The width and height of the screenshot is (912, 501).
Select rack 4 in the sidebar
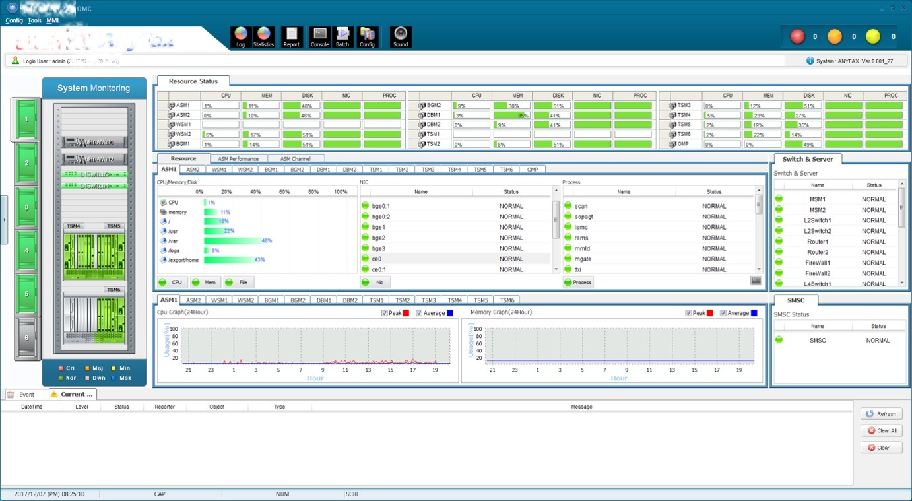pos(26,251)
